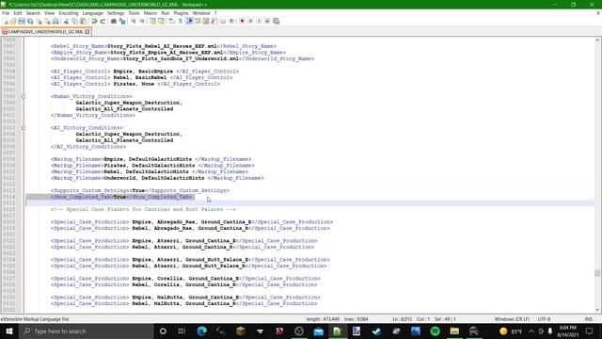Open the User Defined Language icon
The height and width of the screenshot is (339, 602).
198,21
